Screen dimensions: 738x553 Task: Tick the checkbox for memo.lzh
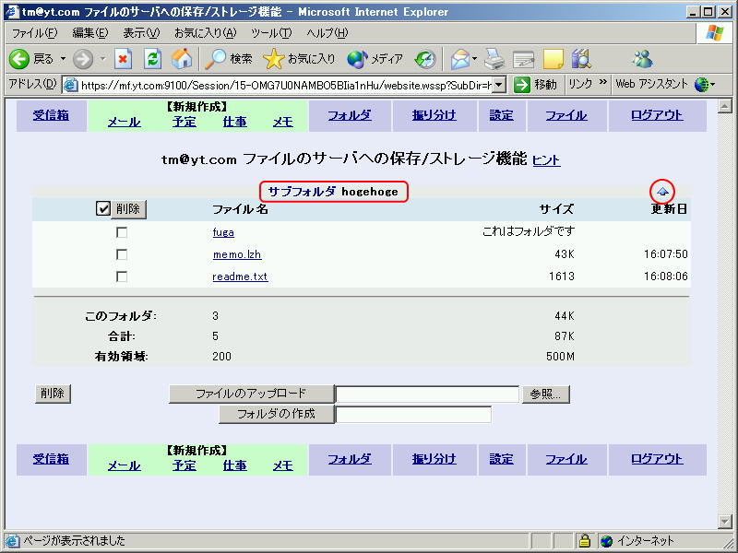122,254
